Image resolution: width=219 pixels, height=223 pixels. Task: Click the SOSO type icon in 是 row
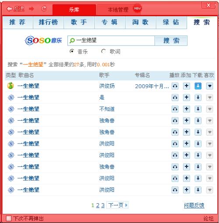pyautogui.click(x=11, y=97)
